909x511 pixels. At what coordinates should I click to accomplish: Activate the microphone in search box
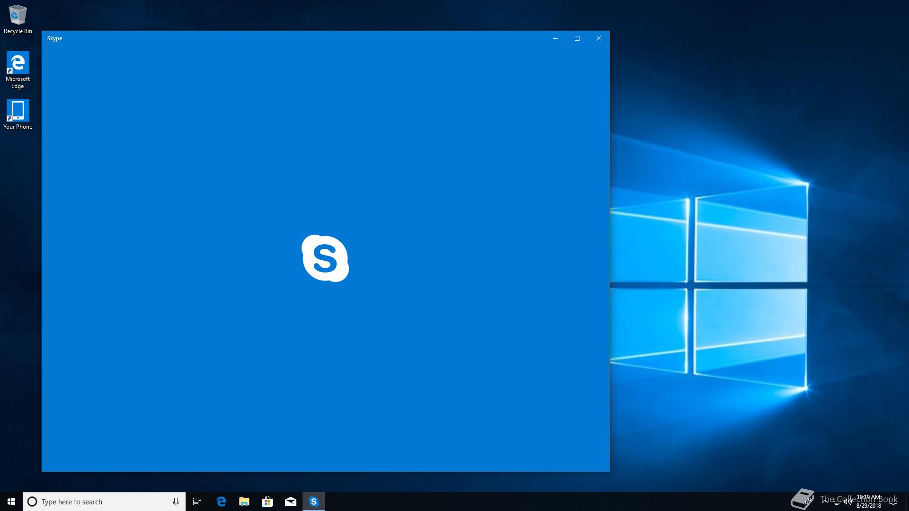click(x=176, y=502)
